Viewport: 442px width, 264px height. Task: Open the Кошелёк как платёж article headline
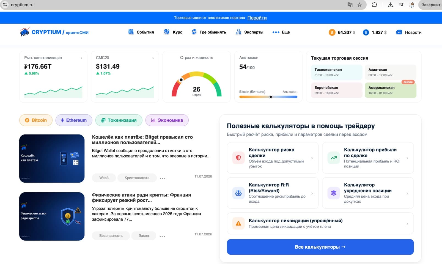coord(142,140)
